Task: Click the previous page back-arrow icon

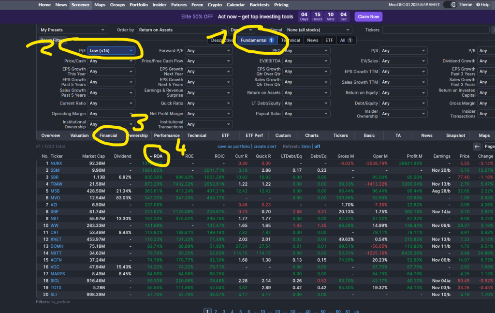Action: click(477, 146)
